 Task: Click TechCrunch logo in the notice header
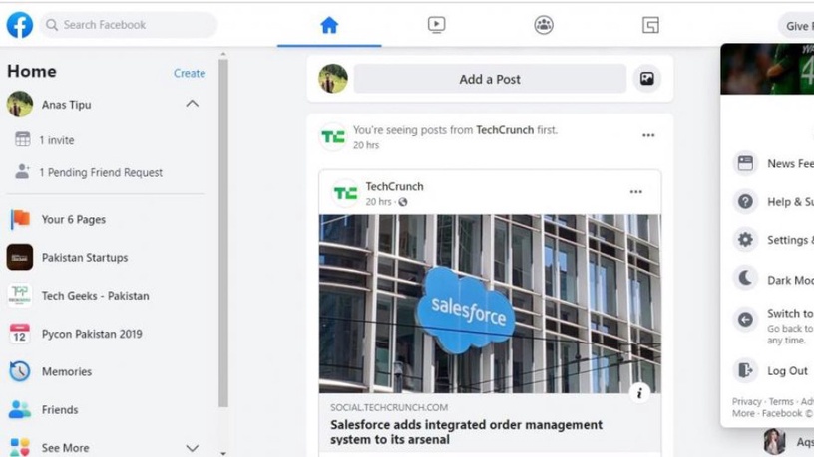point(333,137)
